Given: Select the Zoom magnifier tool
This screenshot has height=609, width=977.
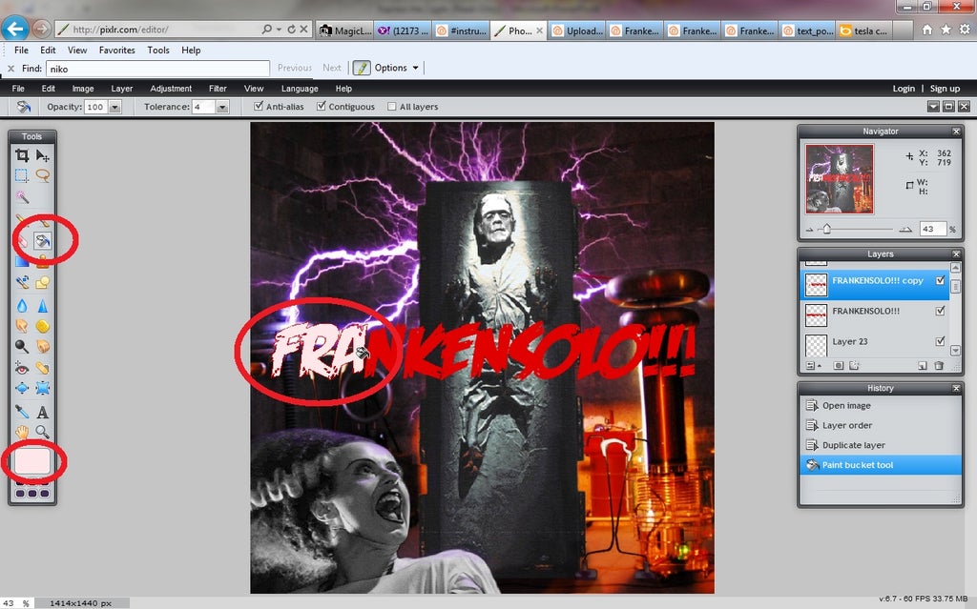Looking at the screenshot, I should pos(42,432).
